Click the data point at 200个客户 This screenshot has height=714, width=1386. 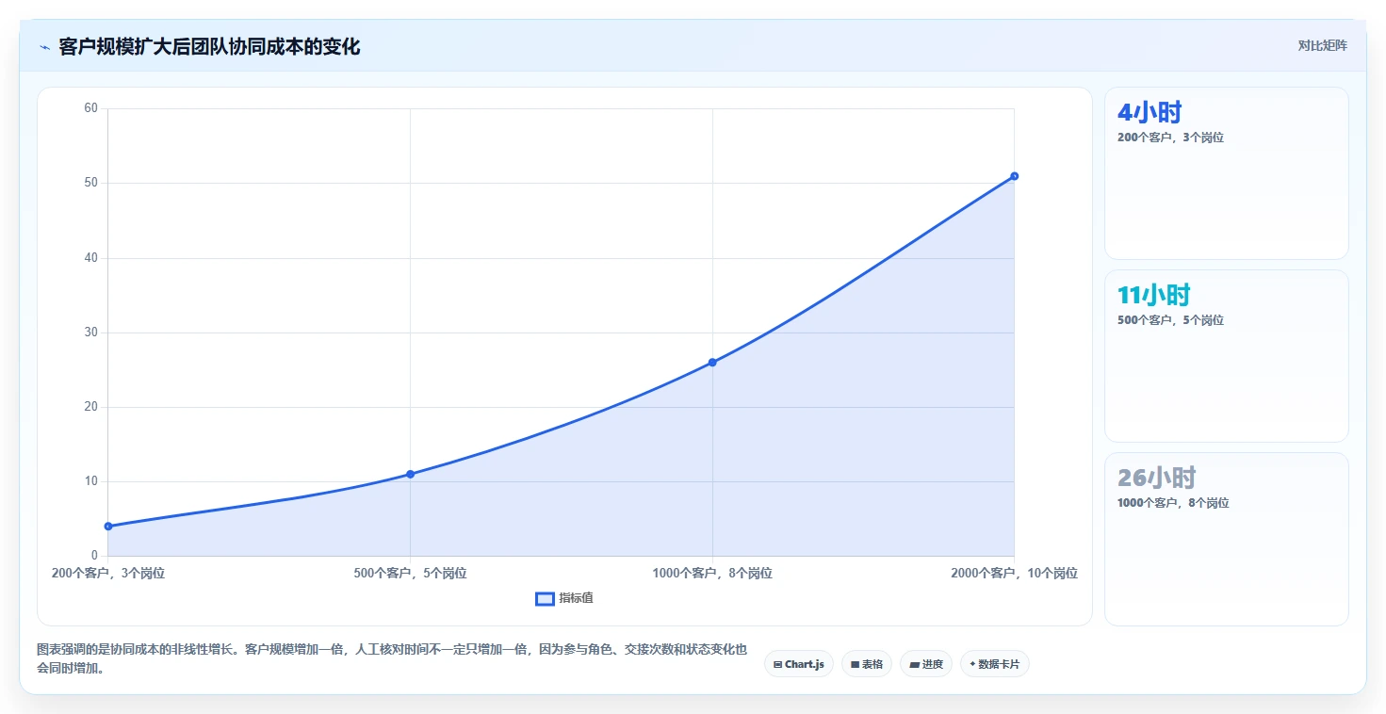108,526
